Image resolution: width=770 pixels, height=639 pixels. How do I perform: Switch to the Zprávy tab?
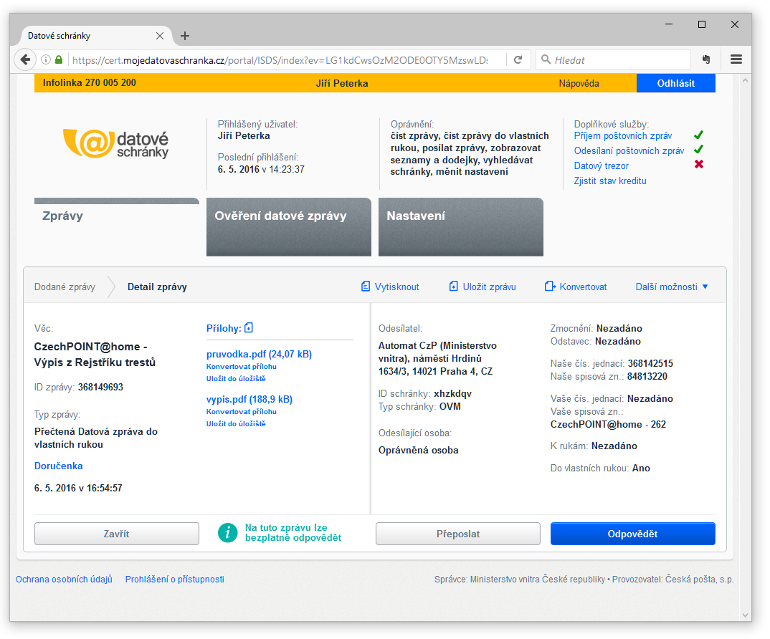pos(117,227)
